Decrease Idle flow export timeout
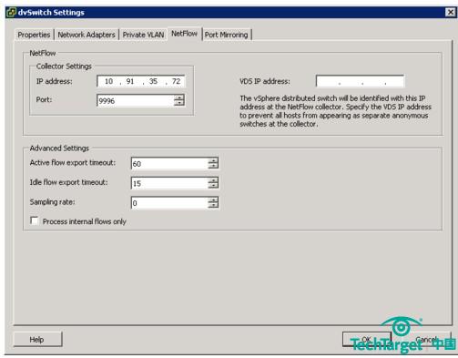Image resolution: width=458 pixels, height=358 pixels. (x=213, y=186)
